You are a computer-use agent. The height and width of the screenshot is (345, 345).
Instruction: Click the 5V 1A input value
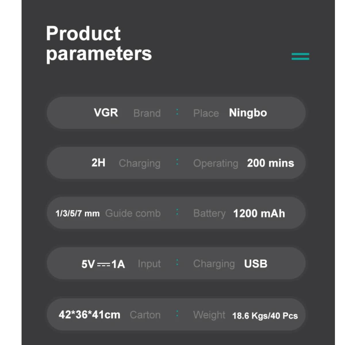pyautogui.click(x=103, y=264)
